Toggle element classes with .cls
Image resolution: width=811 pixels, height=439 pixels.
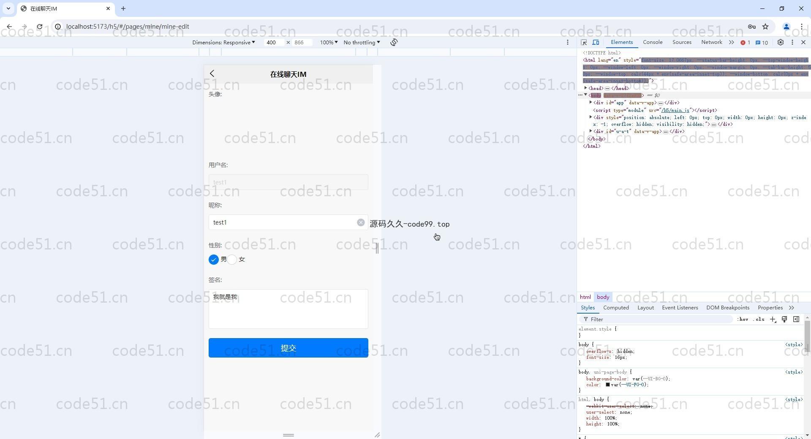tap(759, 320)
